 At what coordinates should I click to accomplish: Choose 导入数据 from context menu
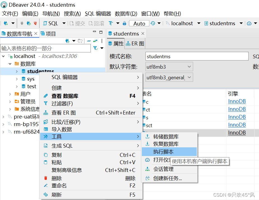point(91,129)
